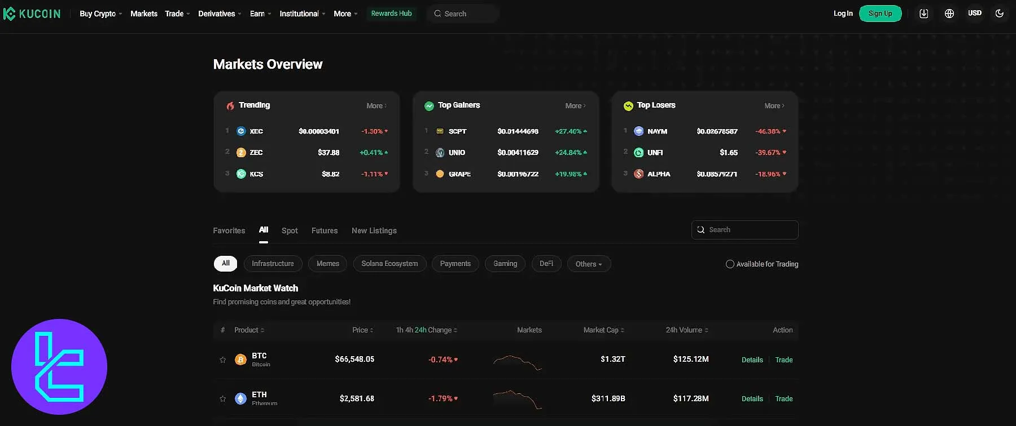Screen dimensions: 1016x426
Task: Expand the Others category dropdown
Action: pyautogui.click(x=589, y=264)
